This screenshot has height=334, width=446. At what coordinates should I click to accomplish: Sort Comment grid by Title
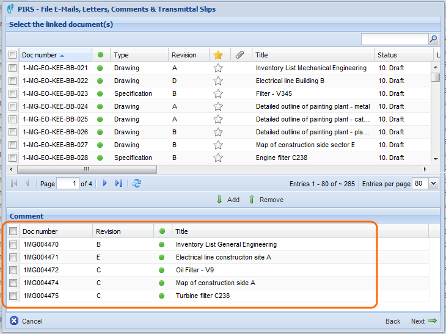(x=301, y=231)
